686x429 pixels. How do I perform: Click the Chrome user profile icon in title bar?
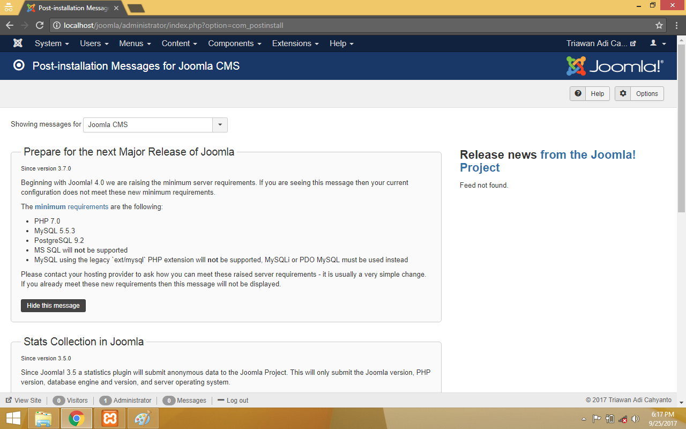pyautogui.click(x=8, y=8)
